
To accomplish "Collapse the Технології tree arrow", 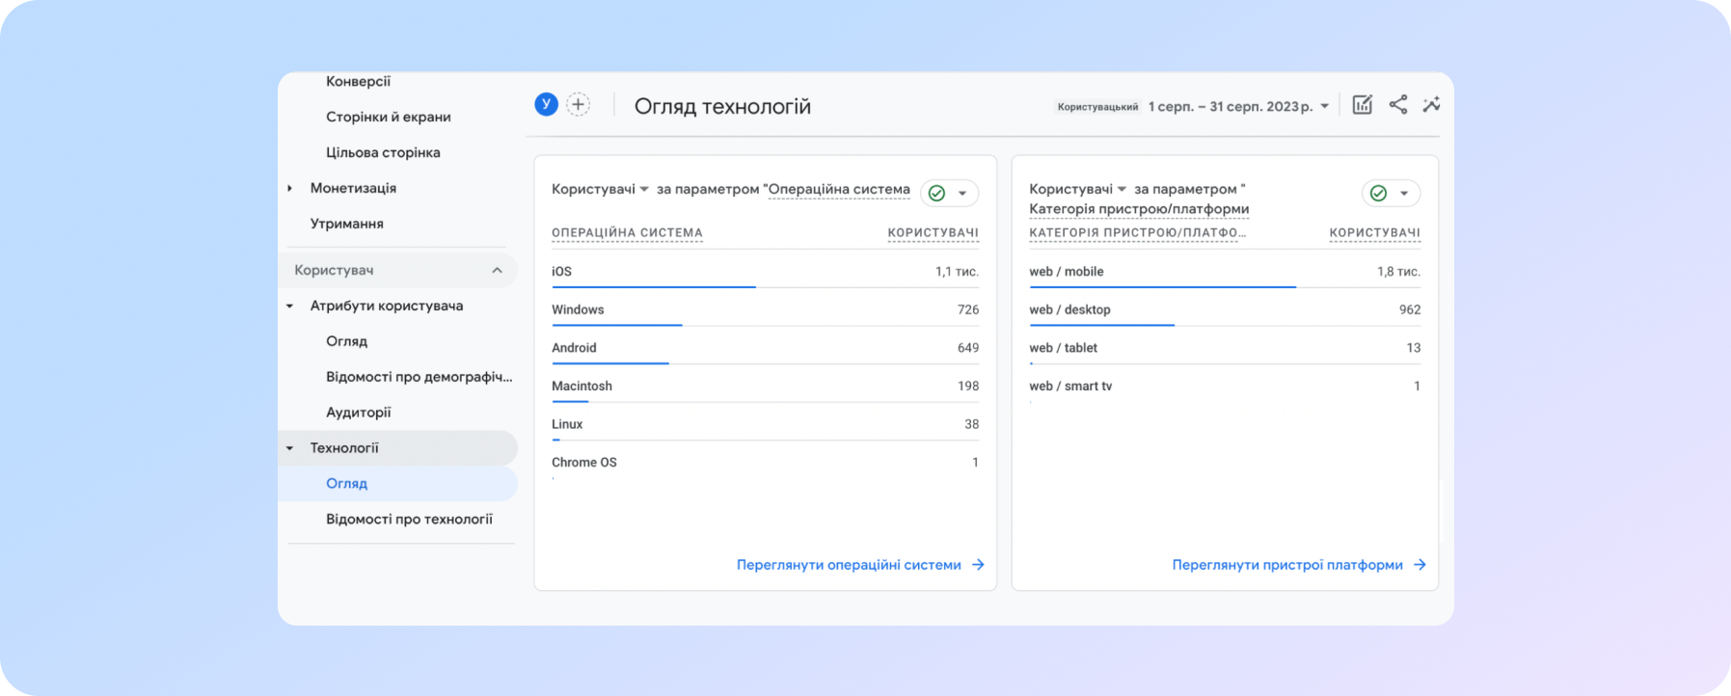I will pos(289,448).
